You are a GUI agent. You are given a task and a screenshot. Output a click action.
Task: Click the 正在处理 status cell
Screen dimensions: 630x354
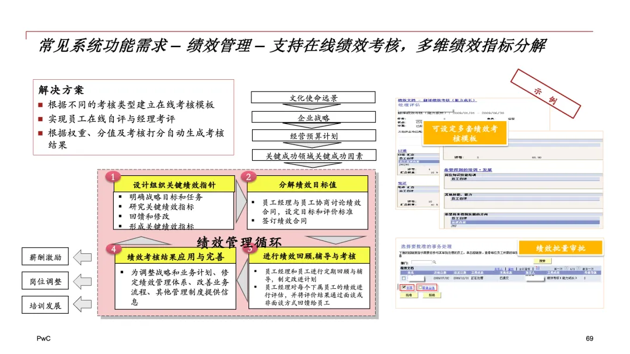click(477, 278)
